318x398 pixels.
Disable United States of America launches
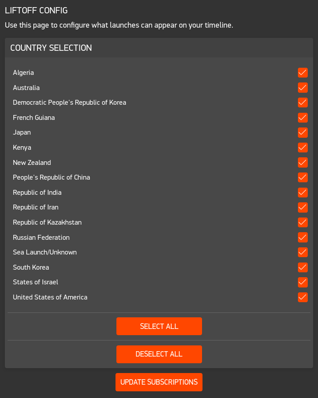[x=302, y=297]
